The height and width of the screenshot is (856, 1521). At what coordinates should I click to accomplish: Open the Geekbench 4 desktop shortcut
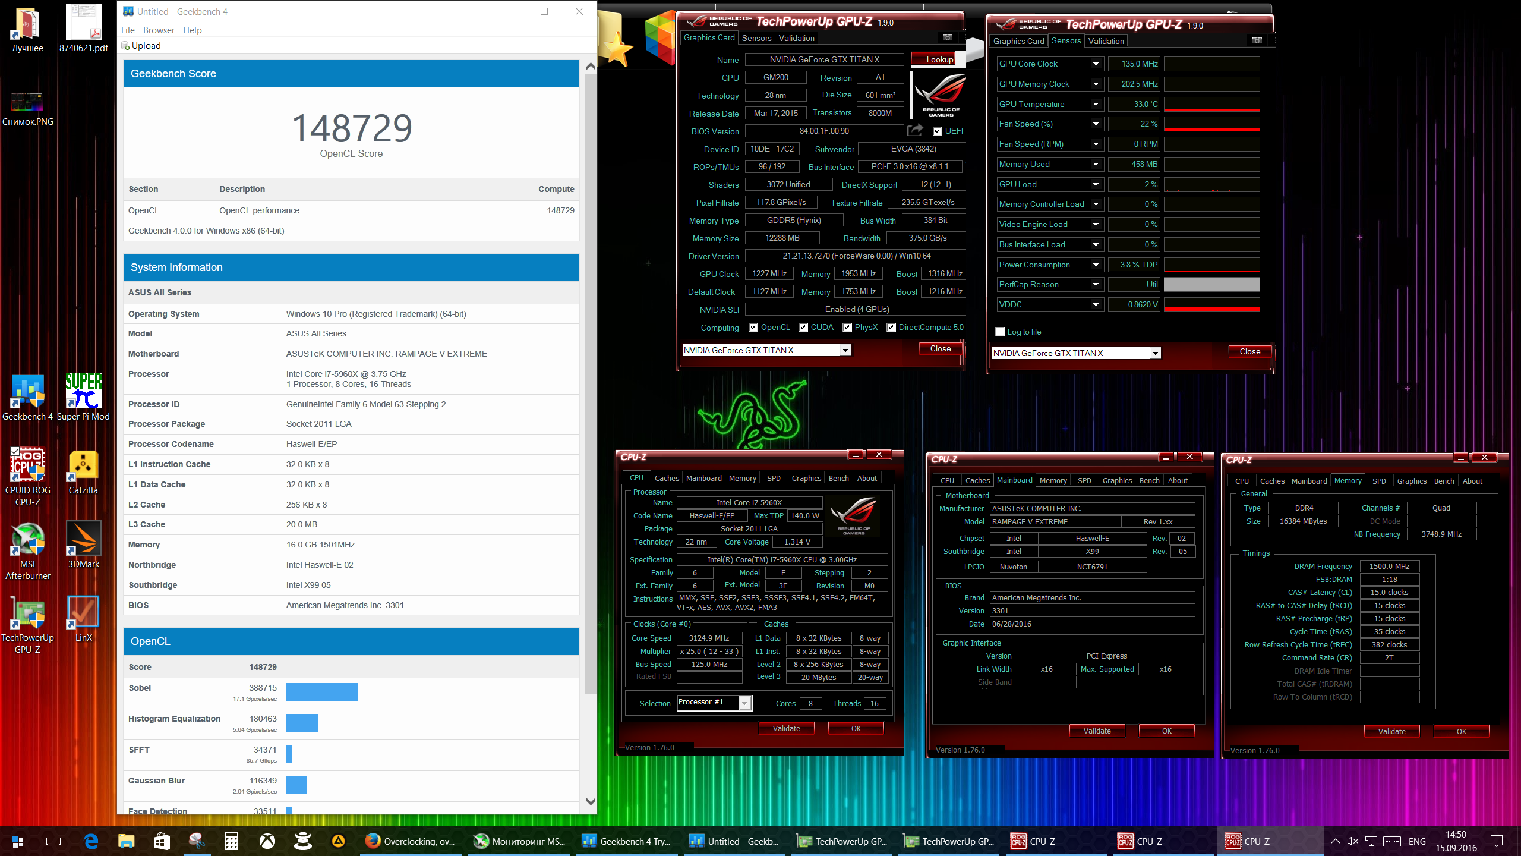tap(27, 397)
